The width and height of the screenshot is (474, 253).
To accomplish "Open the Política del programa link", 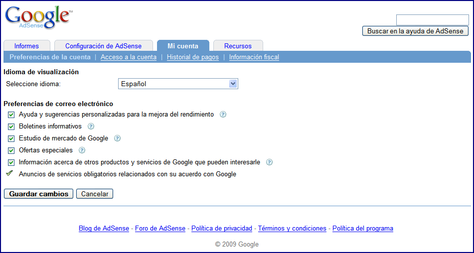I will pyautogui.click(x=363, y=228).
